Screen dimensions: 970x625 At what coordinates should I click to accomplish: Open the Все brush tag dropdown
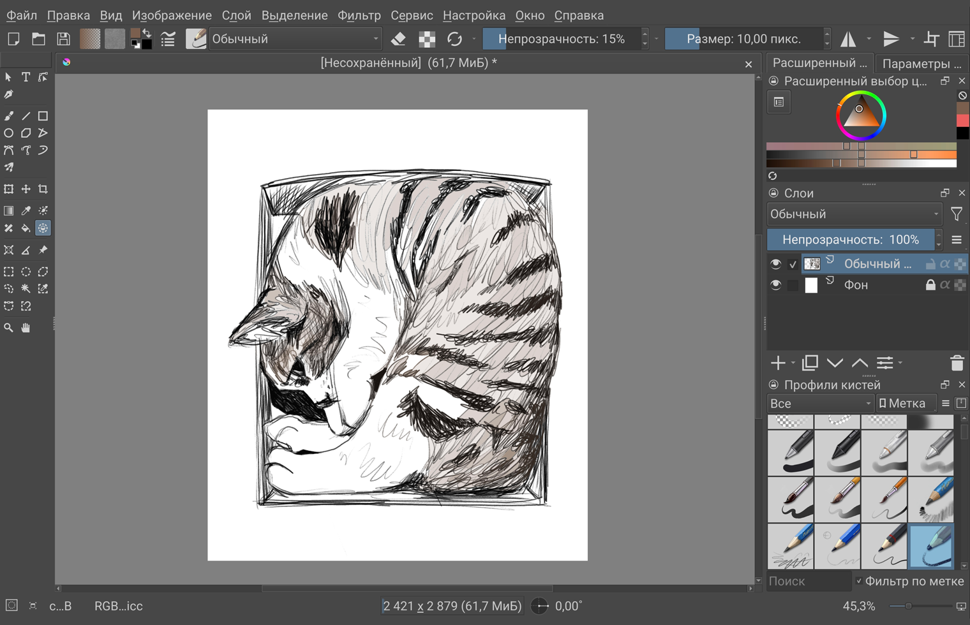tap(820, 404)
